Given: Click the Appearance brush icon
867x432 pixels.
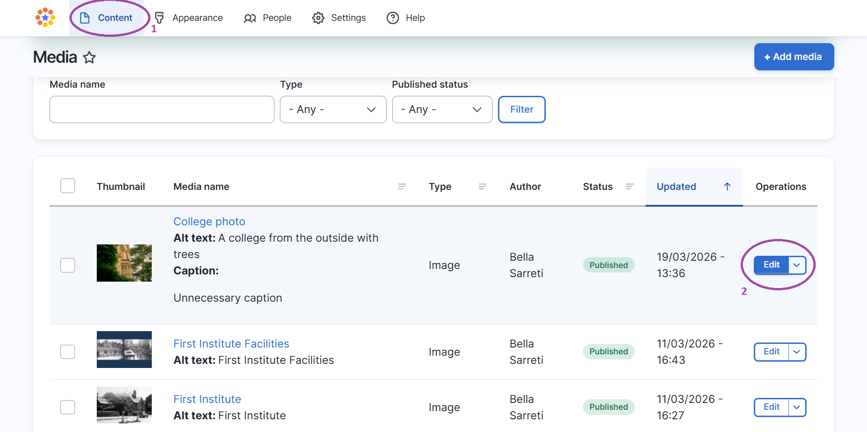Looking at the screenshot, I should pos(159,18).
